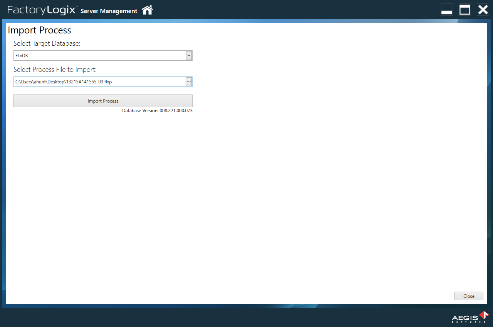Select the filename 13215A141555_03.flxp in the path field
The image size is (493, 327).
click(x=89, y=81)
